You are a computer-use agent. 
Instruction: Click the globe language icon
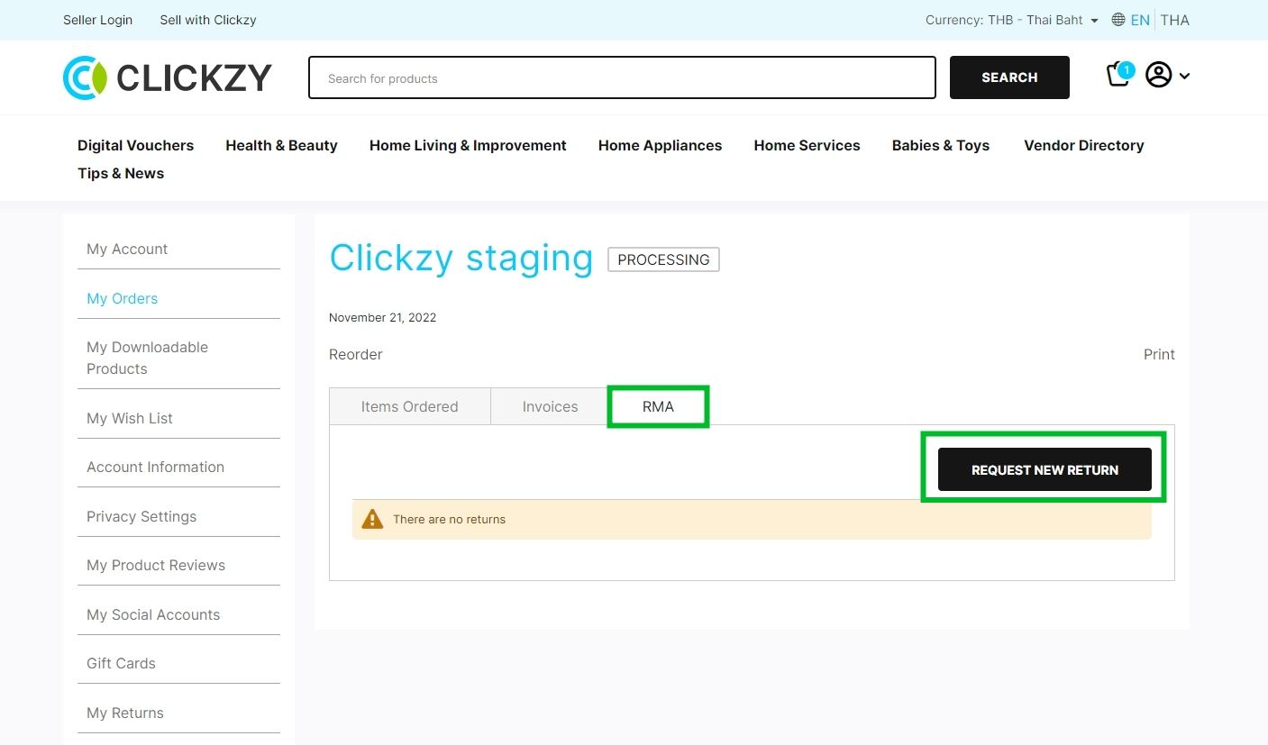pyautogui.click(x=1118, y=20)
